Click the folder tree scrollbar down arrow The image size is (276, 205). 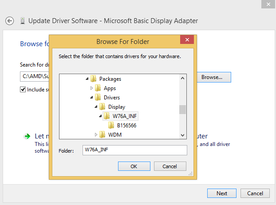(182, 135)
